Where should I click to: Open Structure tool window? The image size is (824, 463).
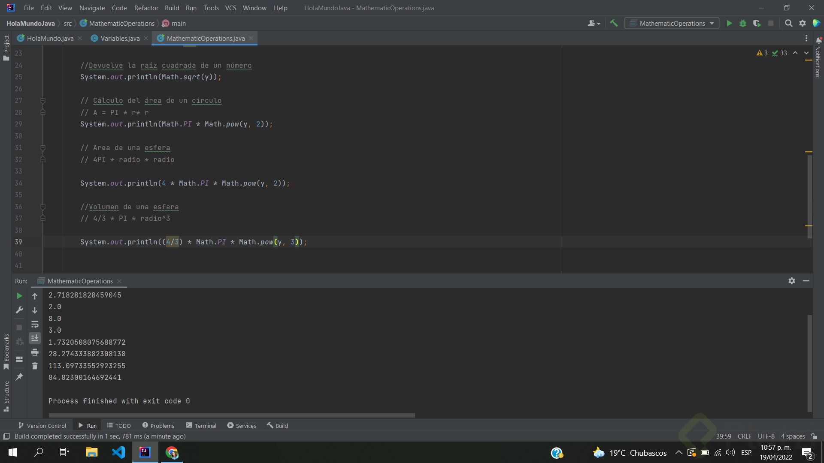6,396
